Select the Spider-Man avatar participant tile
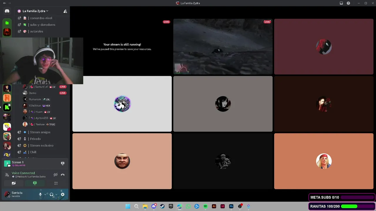 click(324, 47)
